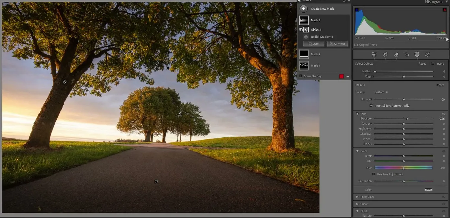This screenshot has width=450, height=218.
Task: Click the Exposure value 0,56 field
Action: click(x=442, y=119)
